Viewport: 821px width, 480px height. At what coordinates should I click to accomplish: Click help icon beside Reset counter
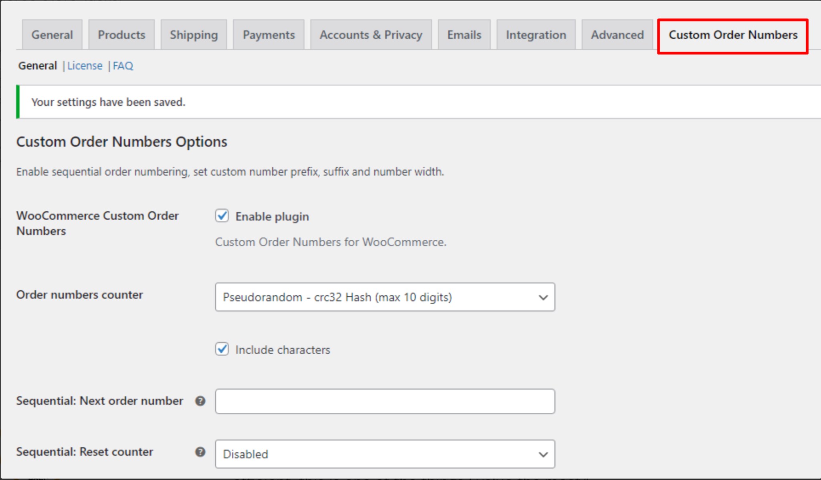200,452
